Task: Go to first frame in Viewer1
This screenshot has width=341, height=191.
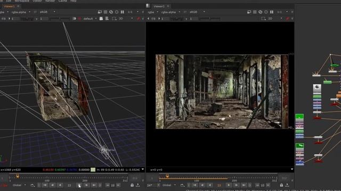Action: click(x=45, y=185)
